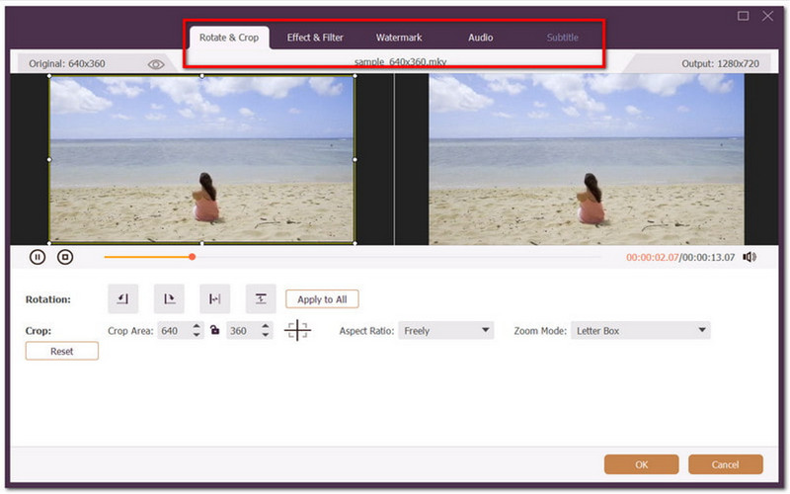Click the rotate right 90 degrees icon
Image resolution: width=790 pixels, height=494 pixels.
click(x=168, y=298)
